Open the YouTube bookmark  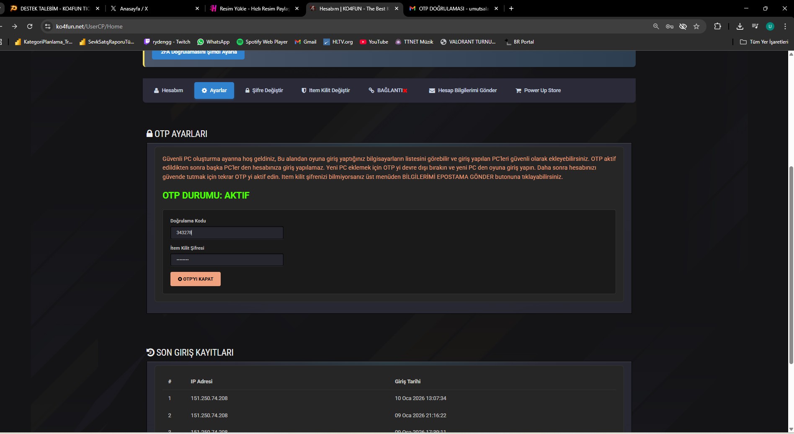[x=374, y=42]
